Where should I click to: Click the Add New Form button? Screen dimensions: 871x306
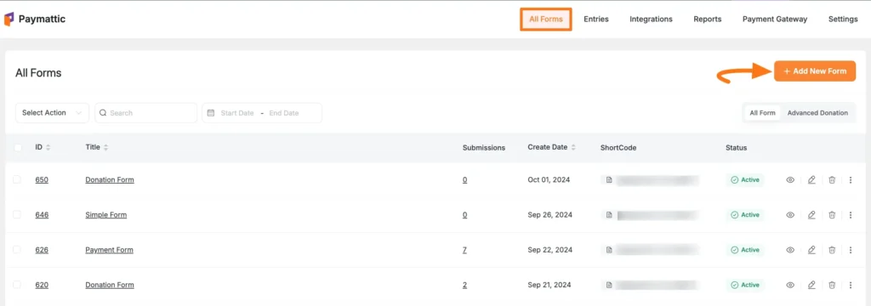click(x=815, y=71)
